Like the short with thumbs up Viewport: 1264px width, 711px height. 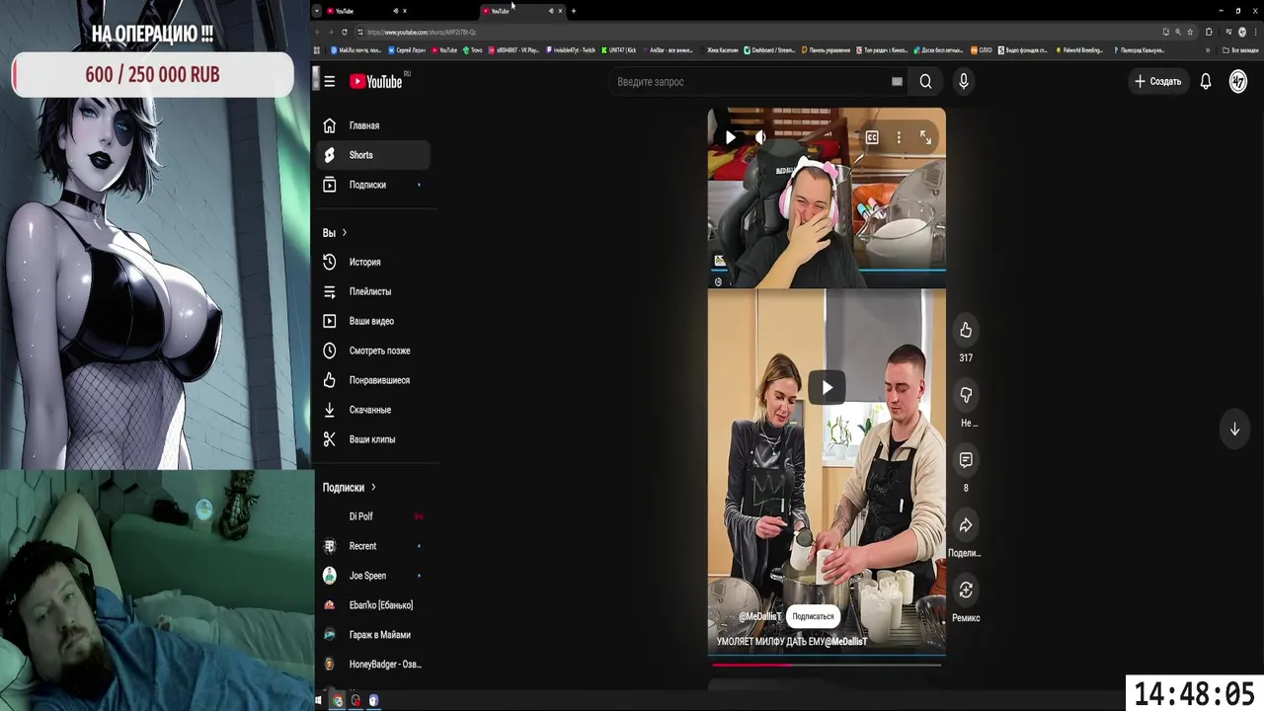pos(966,330)
